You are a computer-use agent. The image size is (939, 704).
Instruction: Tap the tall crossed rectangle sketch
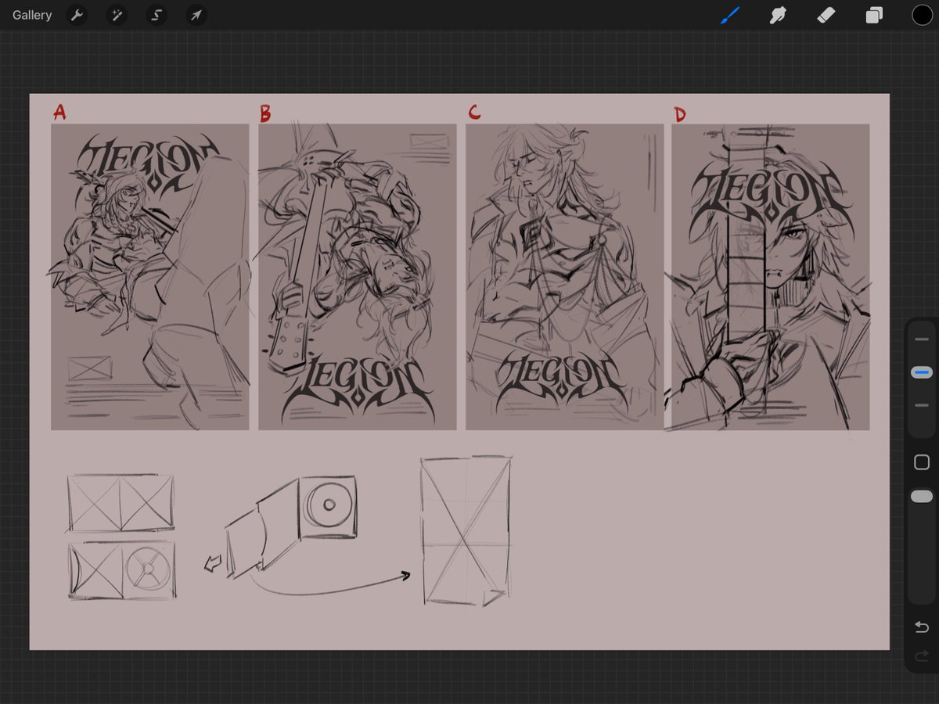pos(466,531)
